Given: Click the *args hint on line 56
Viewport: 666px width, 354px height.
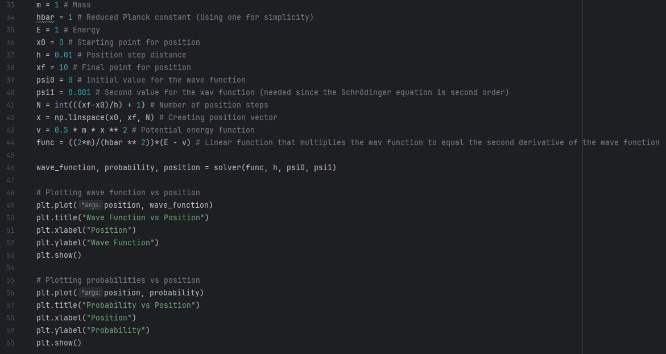Looking at the screenshot, I should click(x=91, y=293).
